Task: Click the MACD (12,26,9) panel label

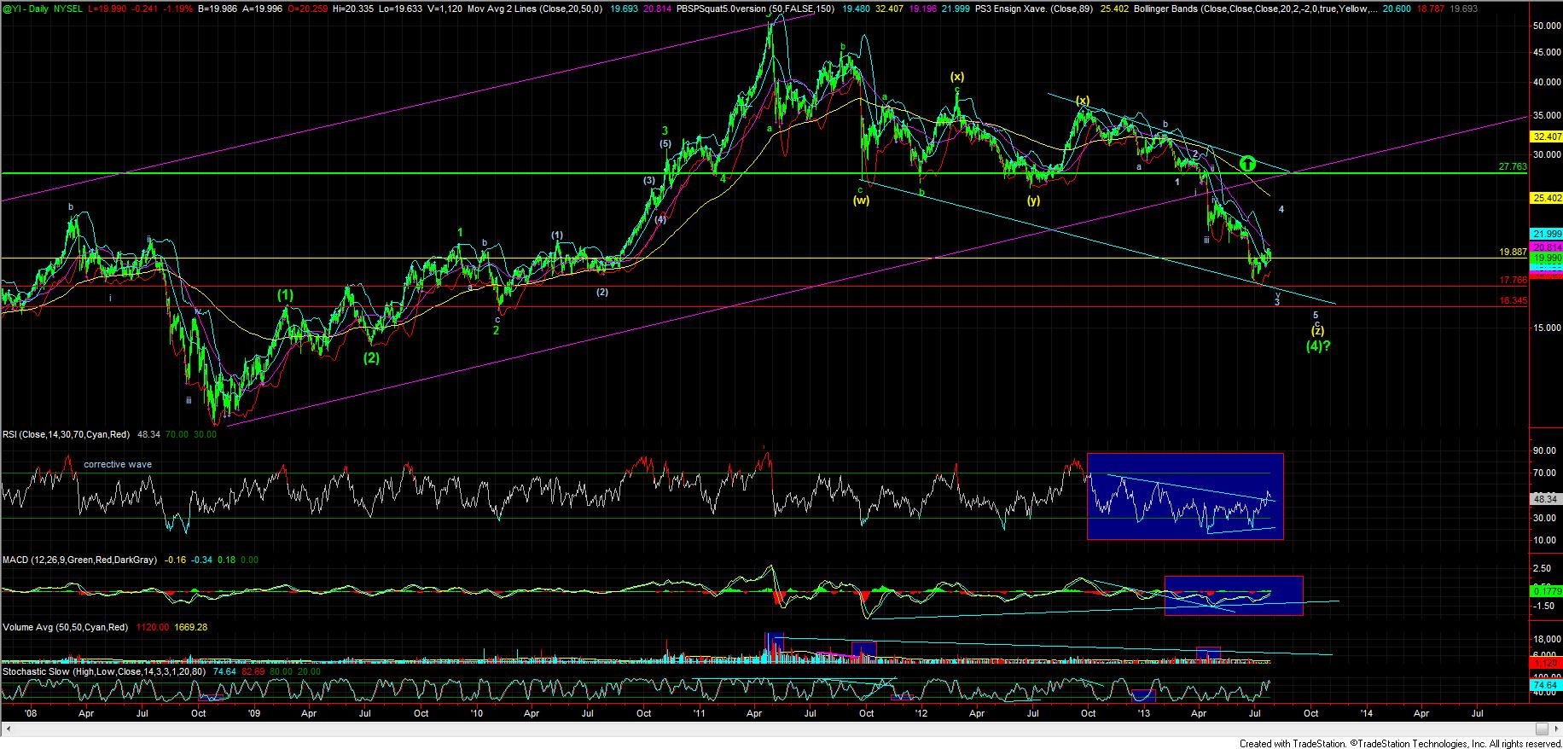Action: (79, 560)
